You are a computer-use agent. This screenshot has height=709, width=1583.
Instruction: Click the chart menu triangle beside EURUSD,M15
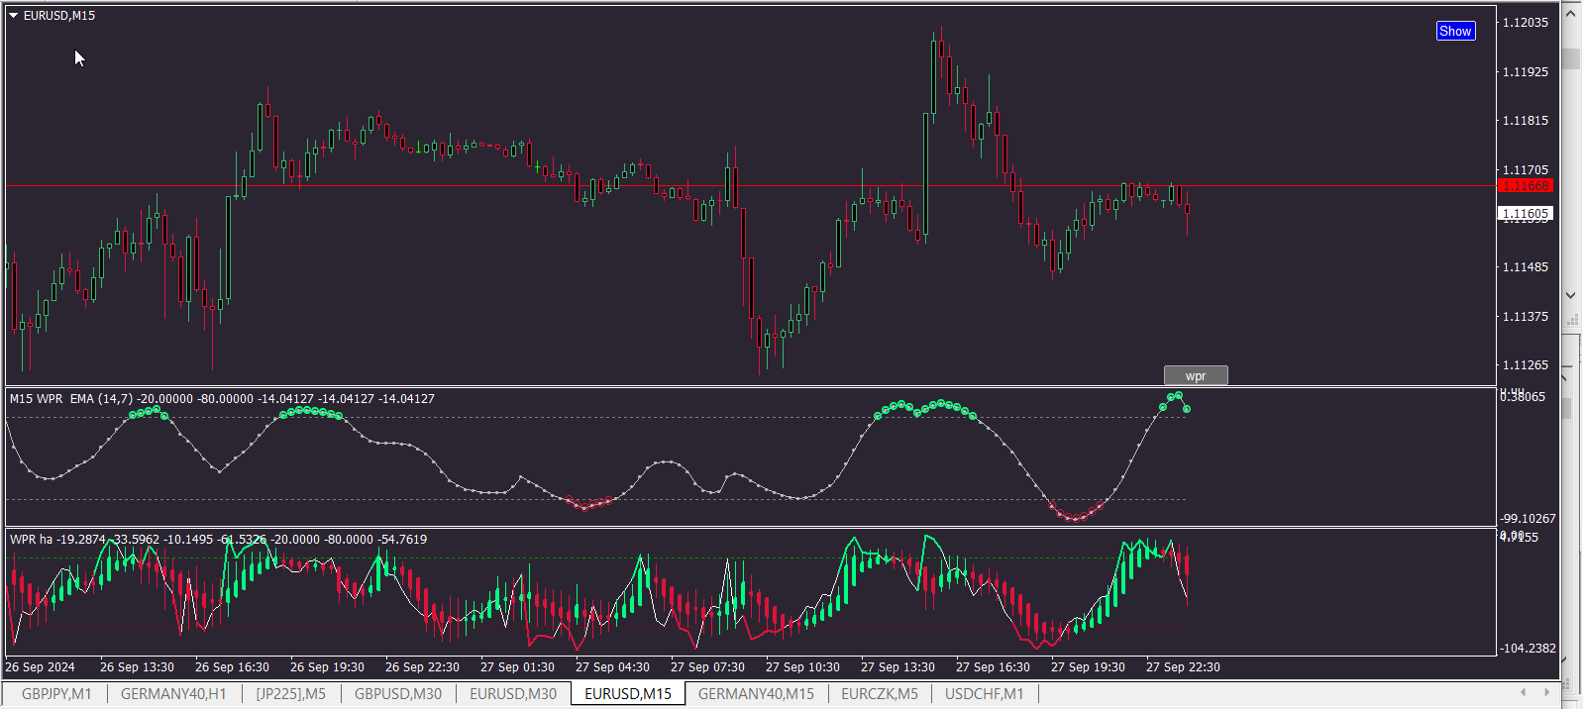tap(14, 16)
